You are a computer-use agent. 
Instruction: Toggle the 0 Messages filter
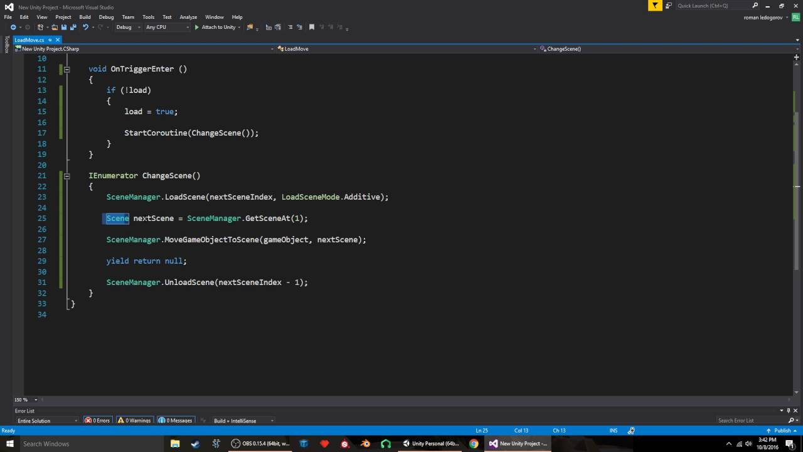(x=176, y=421)
